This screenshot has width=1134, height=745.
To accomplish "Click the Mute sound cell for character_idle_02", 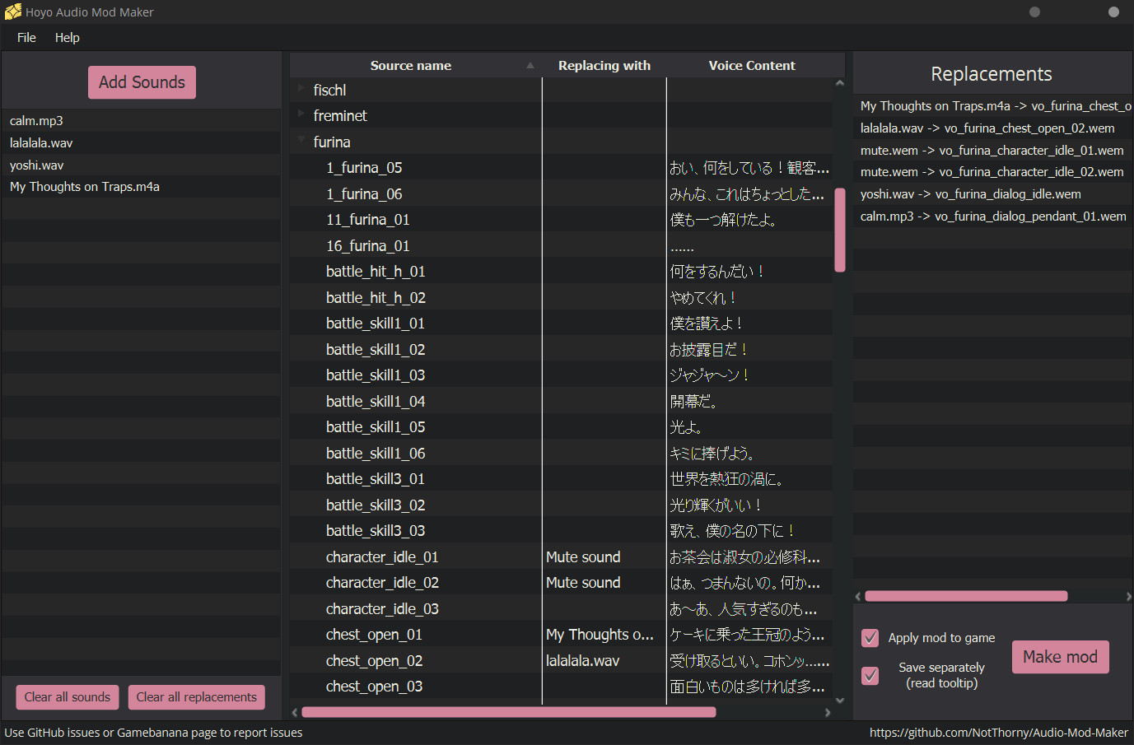I will click(583, 582).
